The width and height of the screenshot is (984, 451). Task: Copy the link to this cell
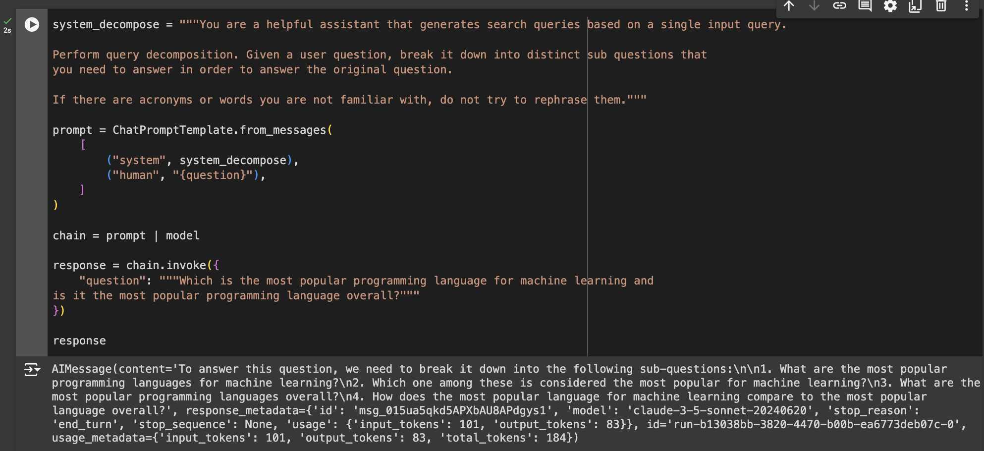point(839,6)
